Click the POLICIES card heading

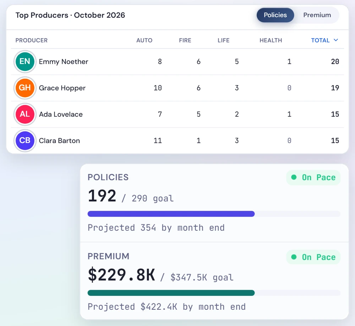(108, 177)
